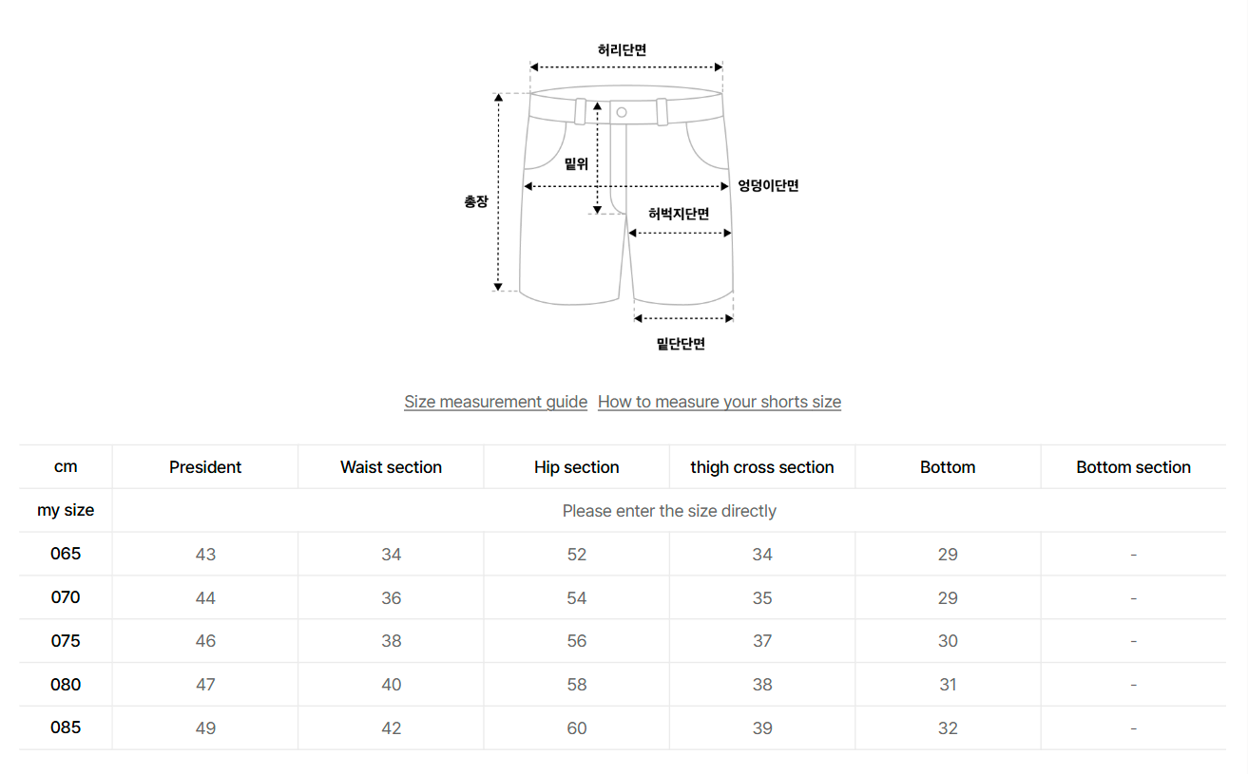Click the Waist section column header
This screenshot has width=1248, height=774.
coord(391,467)
